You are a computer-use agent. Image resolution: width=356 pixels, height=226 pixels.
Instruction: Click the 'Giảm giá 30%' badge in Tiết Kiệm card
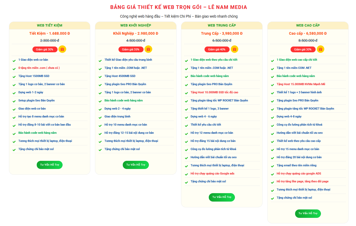click(45, 49)
